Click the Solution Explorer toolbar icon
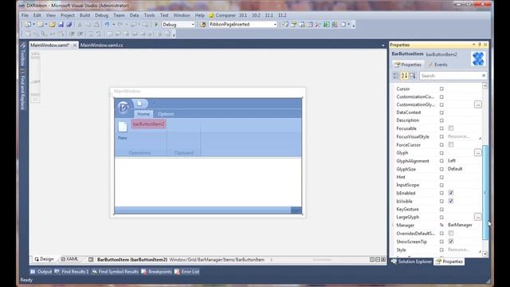The height and width of the screenshot is (287, 510). point(285,25)
